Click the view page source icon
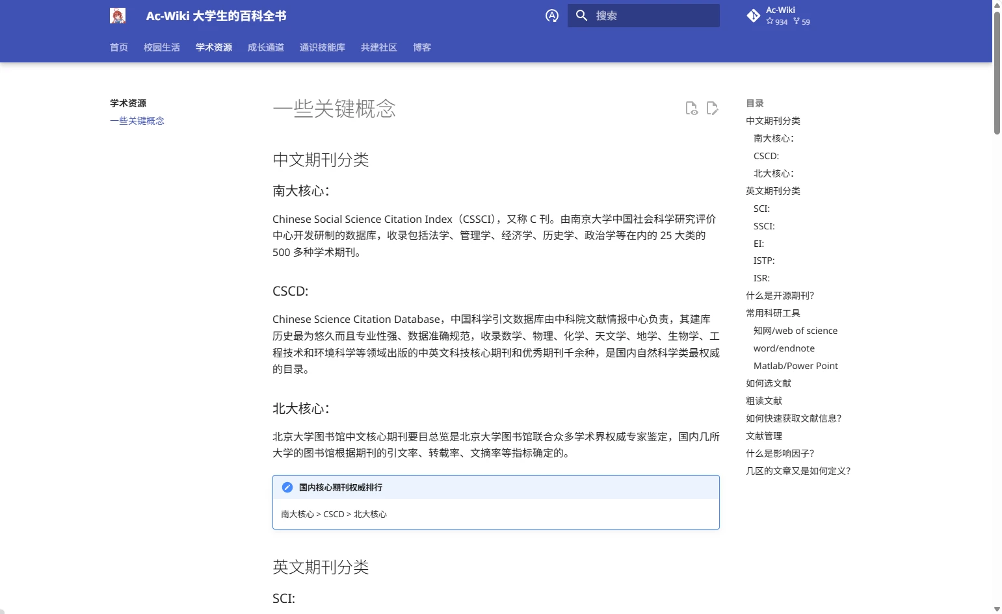Image resolution: width=1002 pixels, height=614 pixels. (691, 109)
